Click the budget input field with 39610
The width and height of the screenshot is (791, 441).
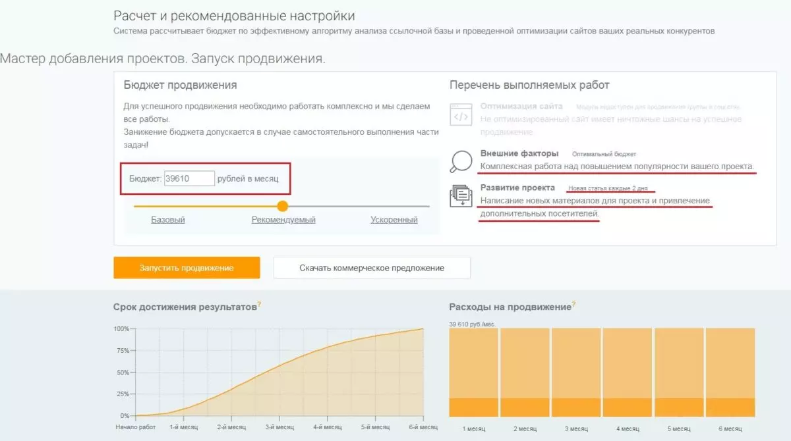point(189,178)
